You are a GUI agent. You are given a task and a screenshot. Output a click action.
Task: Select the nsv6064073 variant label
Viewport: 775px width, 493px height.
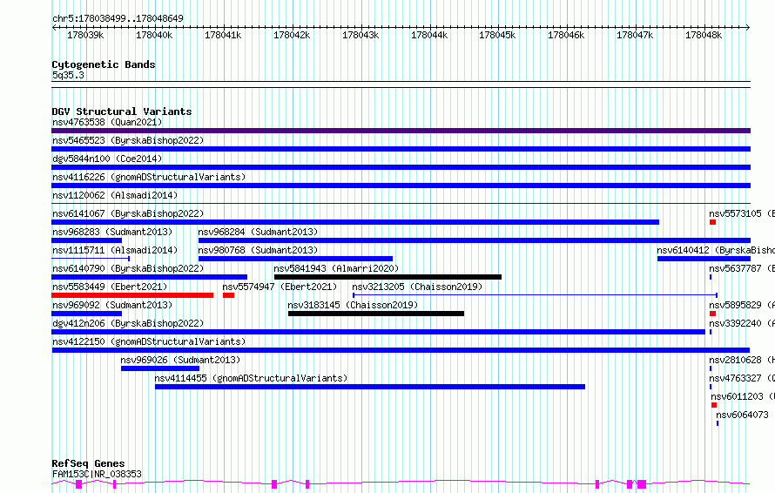pos(743,415)
